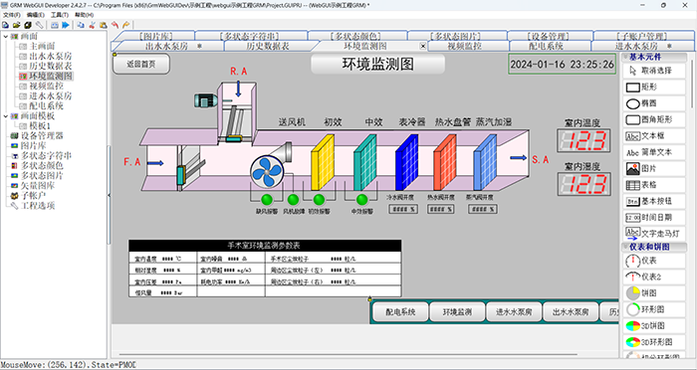Click the 返回首页 button
This screenshot has width=697, height=370.
[141, 64]
